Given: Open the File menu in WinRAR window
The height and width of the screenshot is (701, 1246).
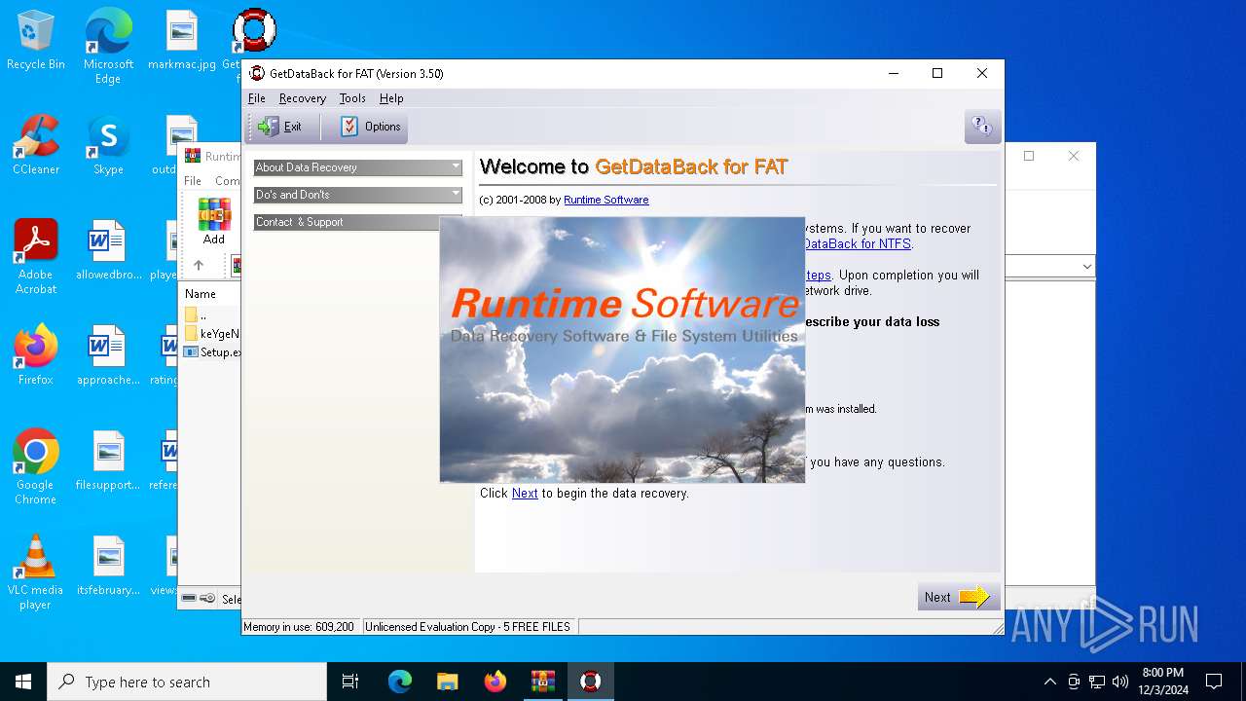Looking at the screenshot, I should (x=193, y=181).
